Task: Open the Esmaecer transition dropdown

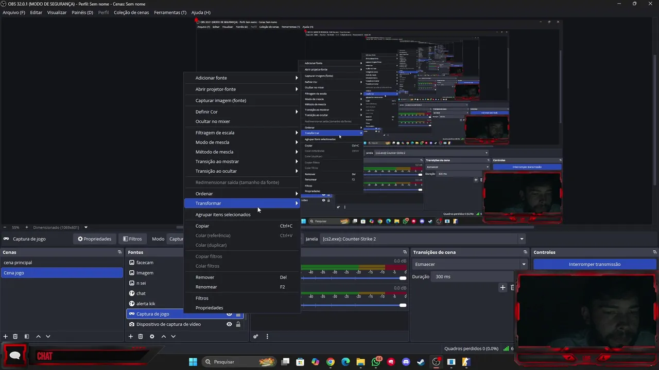Action: tap(470, 264)
